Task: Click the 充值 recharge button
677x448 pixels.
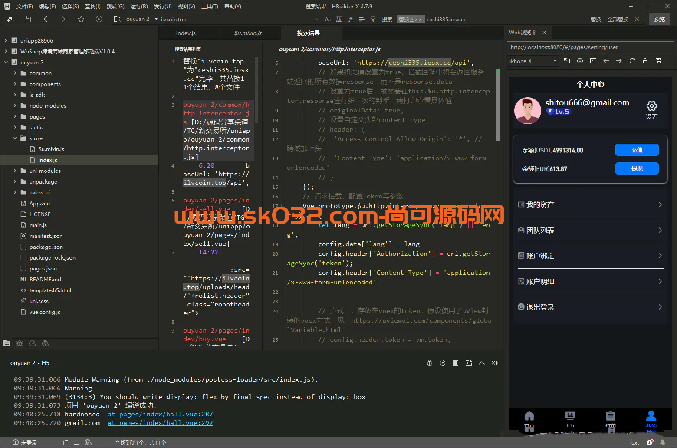Action: point(637,150)
